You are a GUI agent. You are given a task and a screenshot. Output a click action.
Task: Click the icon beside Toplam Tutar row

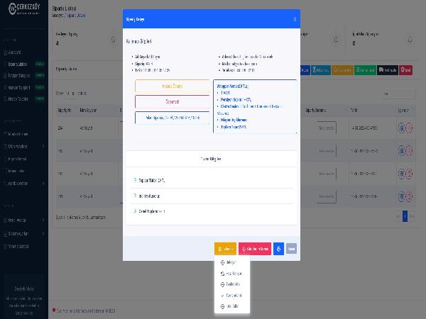tap(135, 180)
